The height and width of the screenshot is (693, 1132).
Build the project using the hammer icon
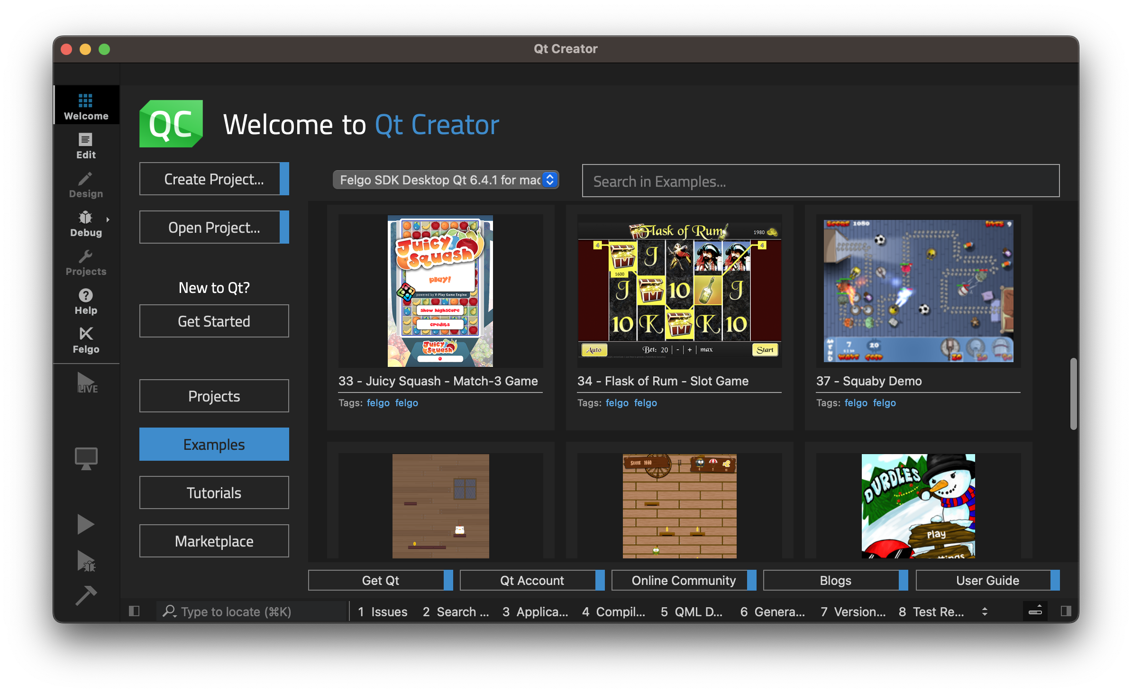coord(86,596)
